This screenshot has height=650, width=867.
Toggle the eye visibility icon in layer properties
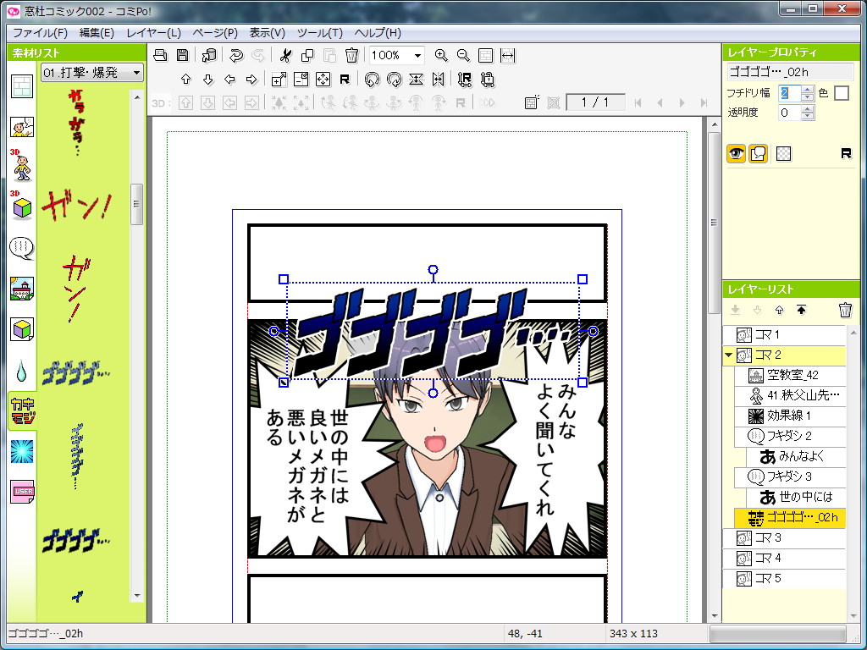pos(736,153)
